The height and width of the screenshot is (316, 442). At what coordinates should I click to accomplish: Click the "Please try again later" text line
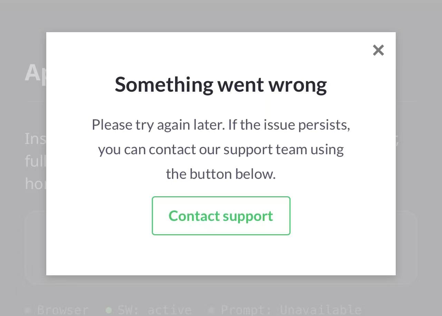point(221,125)
